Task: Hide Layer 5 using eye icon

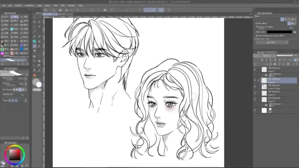Action: [x=255, y=80]
